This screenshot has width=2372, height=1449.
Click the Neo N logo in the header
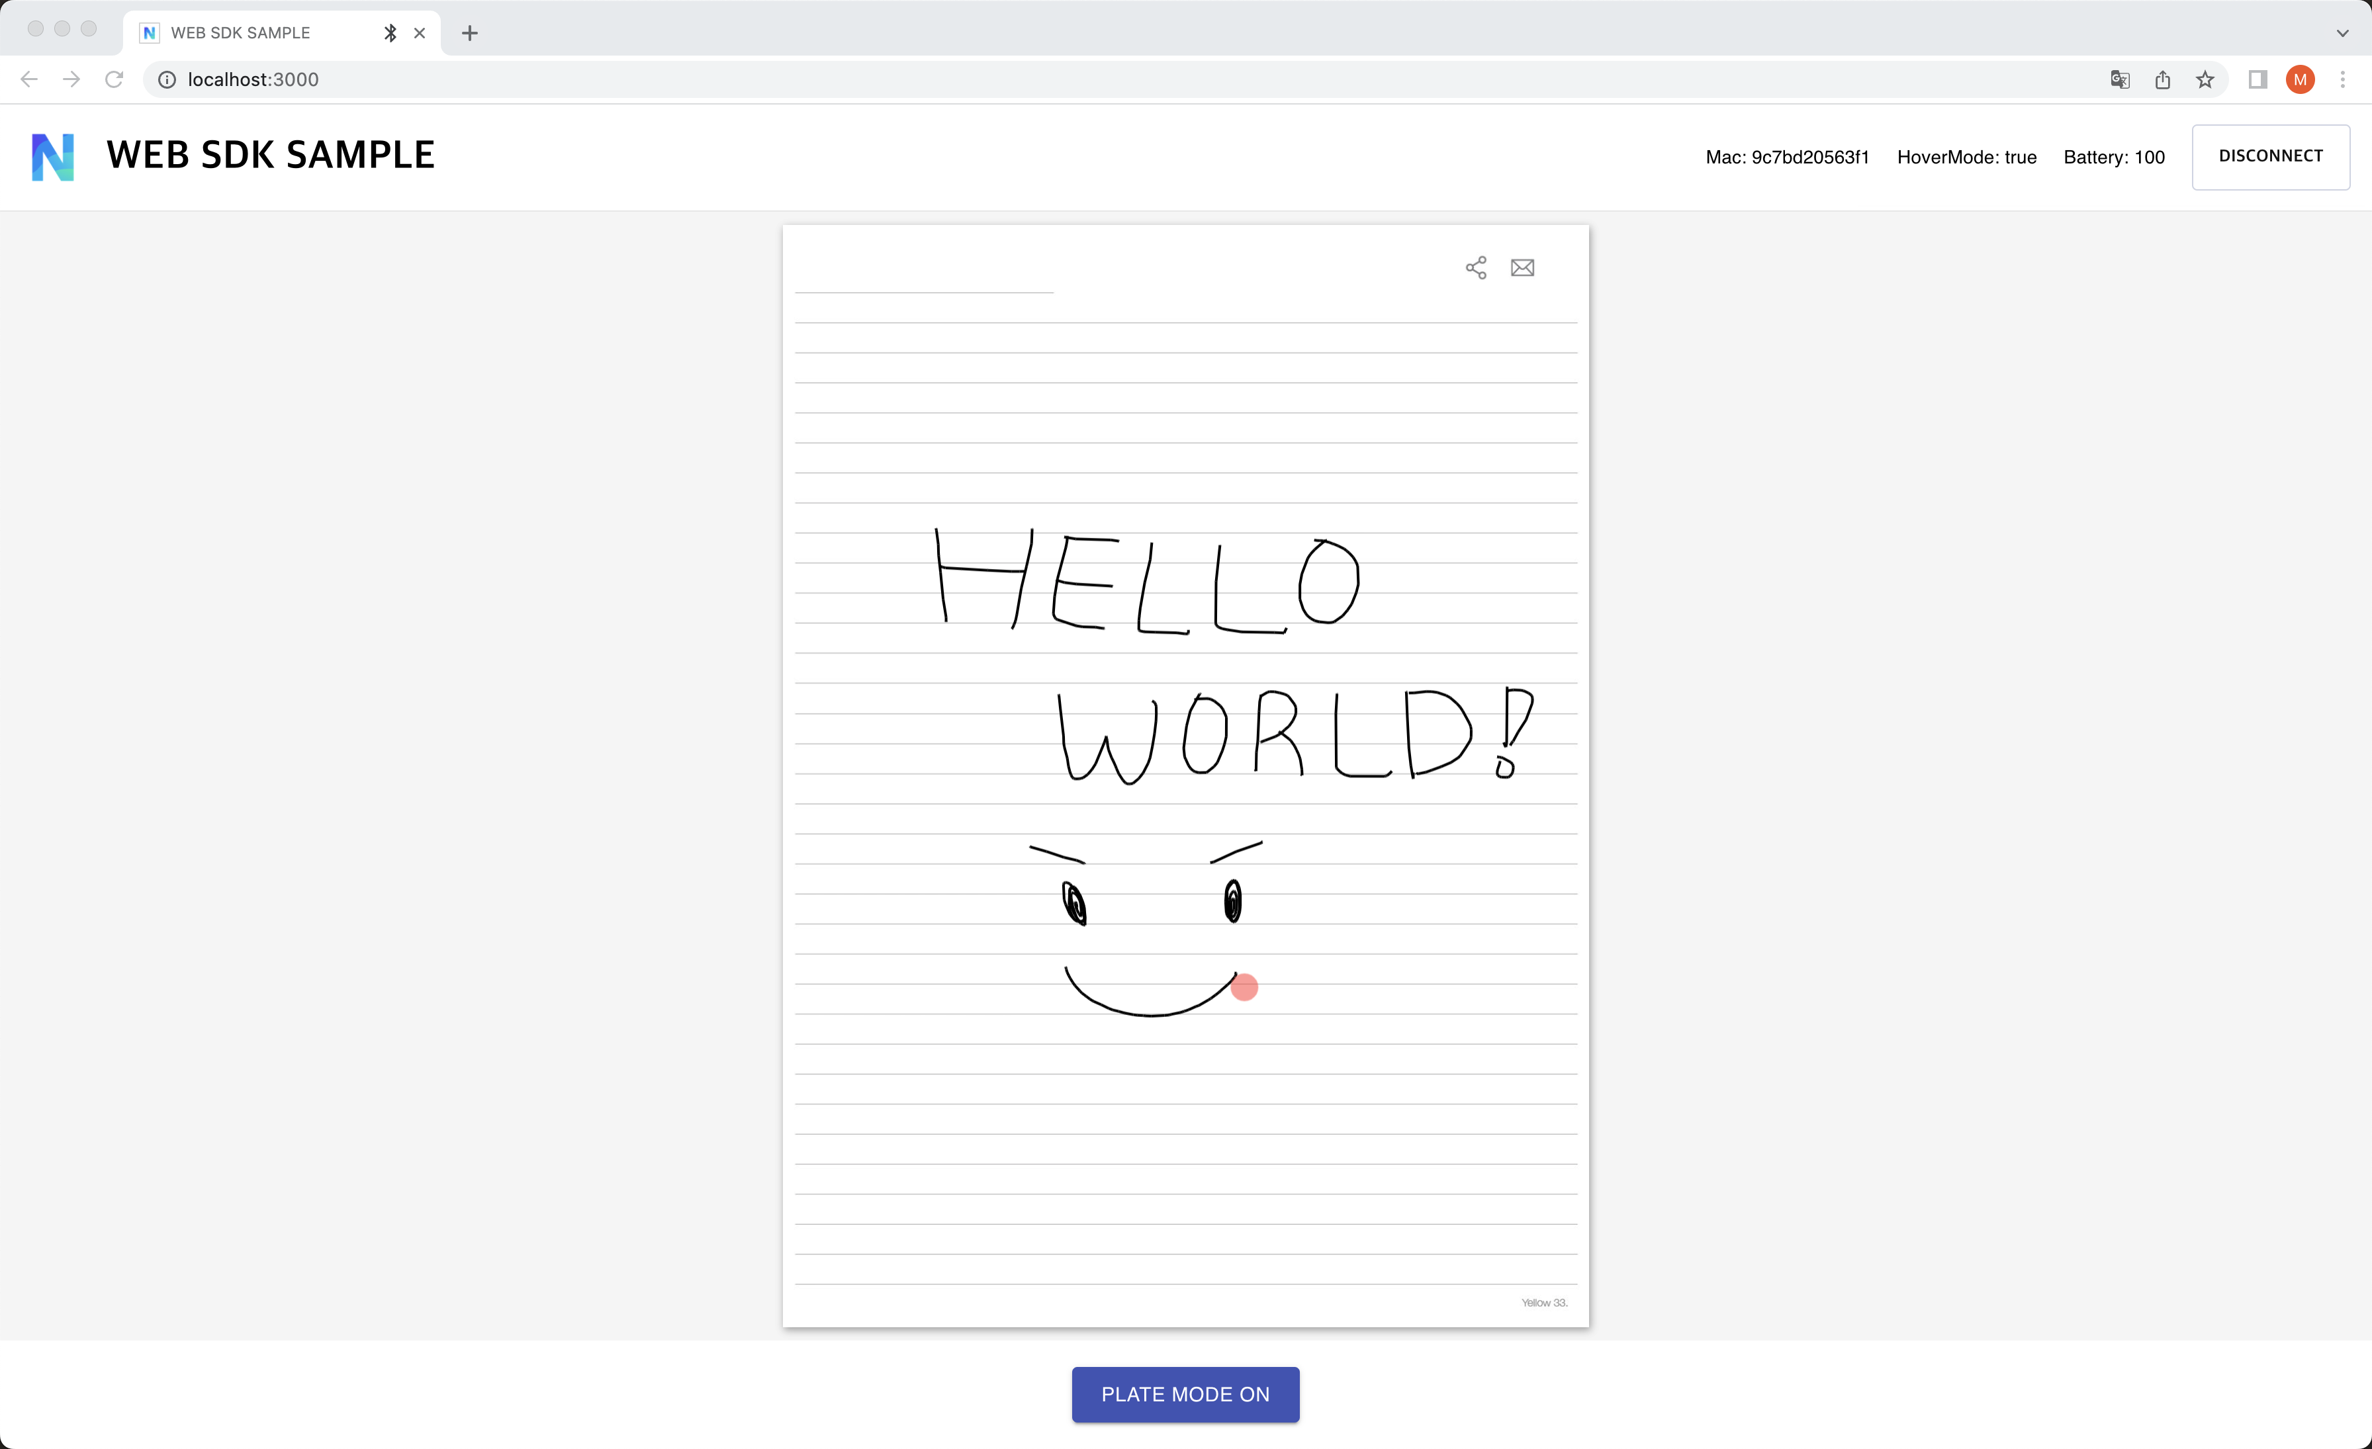(x=53, y=157)
